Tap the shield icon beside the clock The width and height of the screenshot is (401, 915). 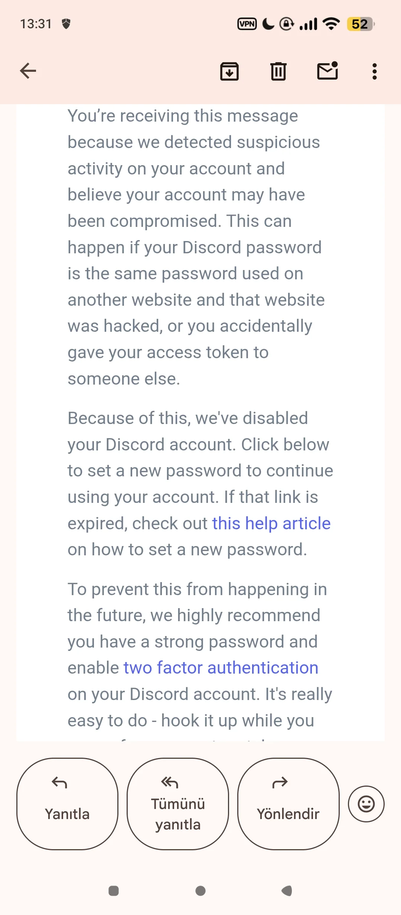pyautogui.click(x=66, y=24)
